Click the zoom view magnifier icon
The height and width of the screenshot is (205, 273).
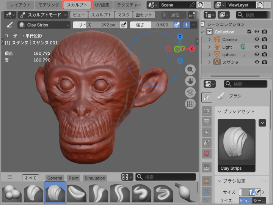point(190,70)
